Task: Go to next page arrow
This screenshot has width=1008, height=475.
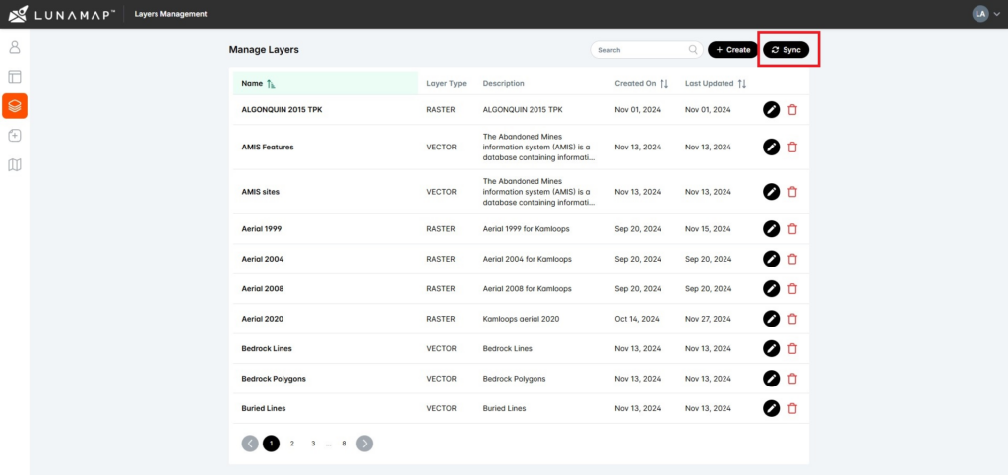Action: coord(364,444)
